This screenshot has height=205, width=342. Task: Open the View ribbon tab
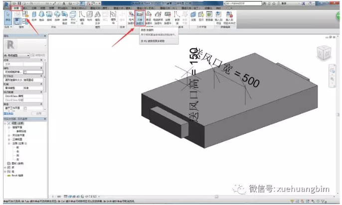click(x=43, y=8)
